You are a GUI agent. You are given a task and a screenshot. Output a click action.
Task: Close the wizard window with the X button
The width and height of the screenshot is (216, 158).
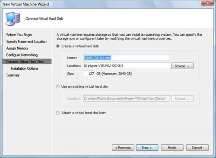click(207, 3)
